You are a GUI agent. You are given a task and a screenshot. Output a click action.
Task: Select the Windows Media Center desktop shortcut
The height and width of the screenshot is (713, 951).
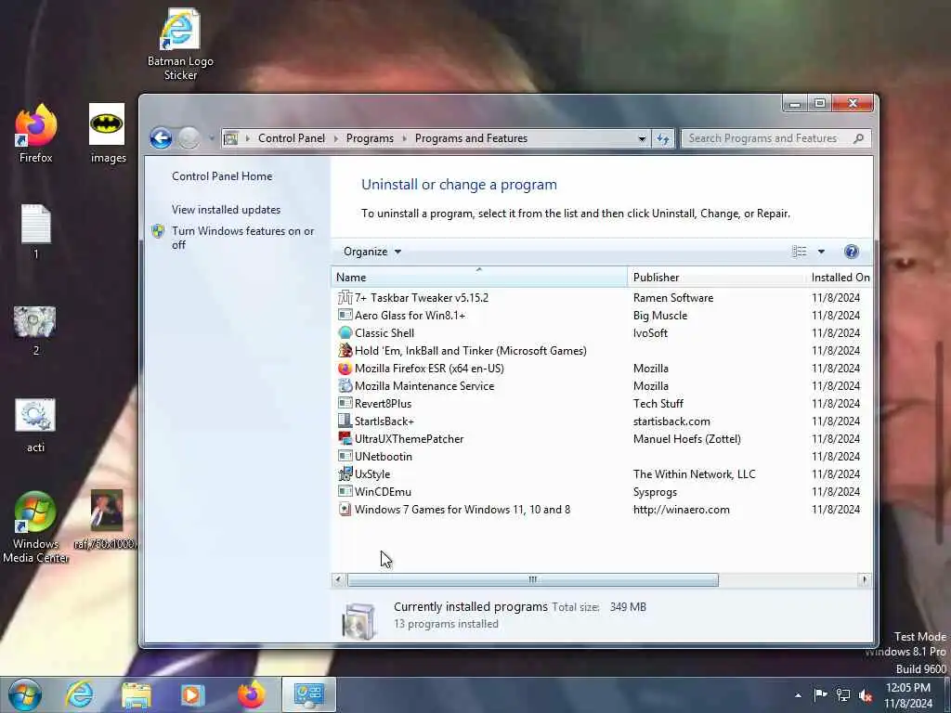click(x=35, y=527)
